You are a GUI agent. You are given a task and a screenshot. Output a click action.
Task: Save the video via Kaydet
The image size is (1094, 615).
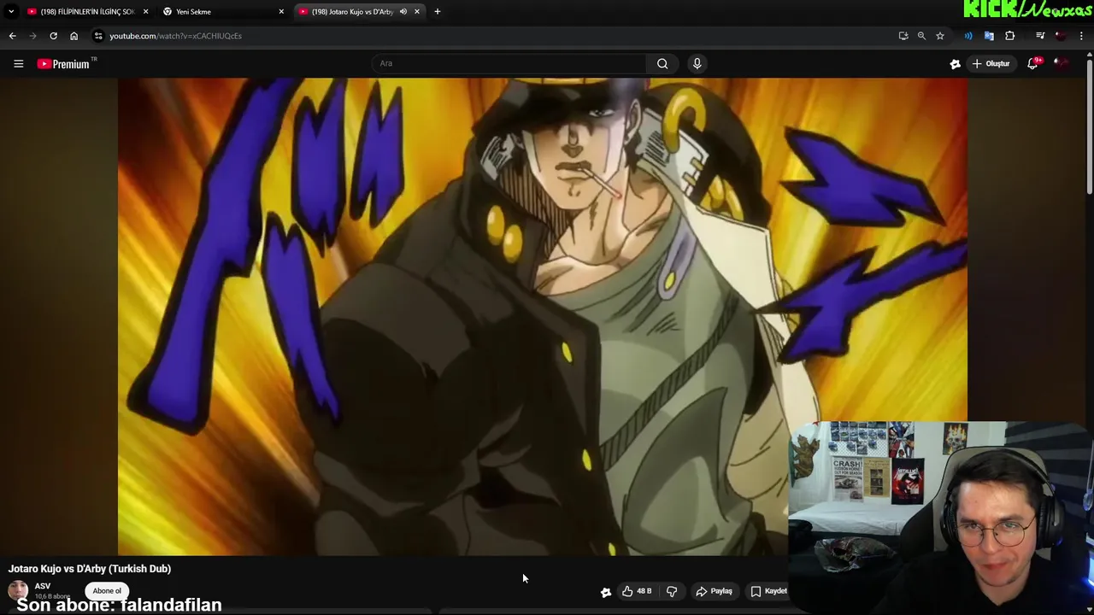click(x=768, y=591)
